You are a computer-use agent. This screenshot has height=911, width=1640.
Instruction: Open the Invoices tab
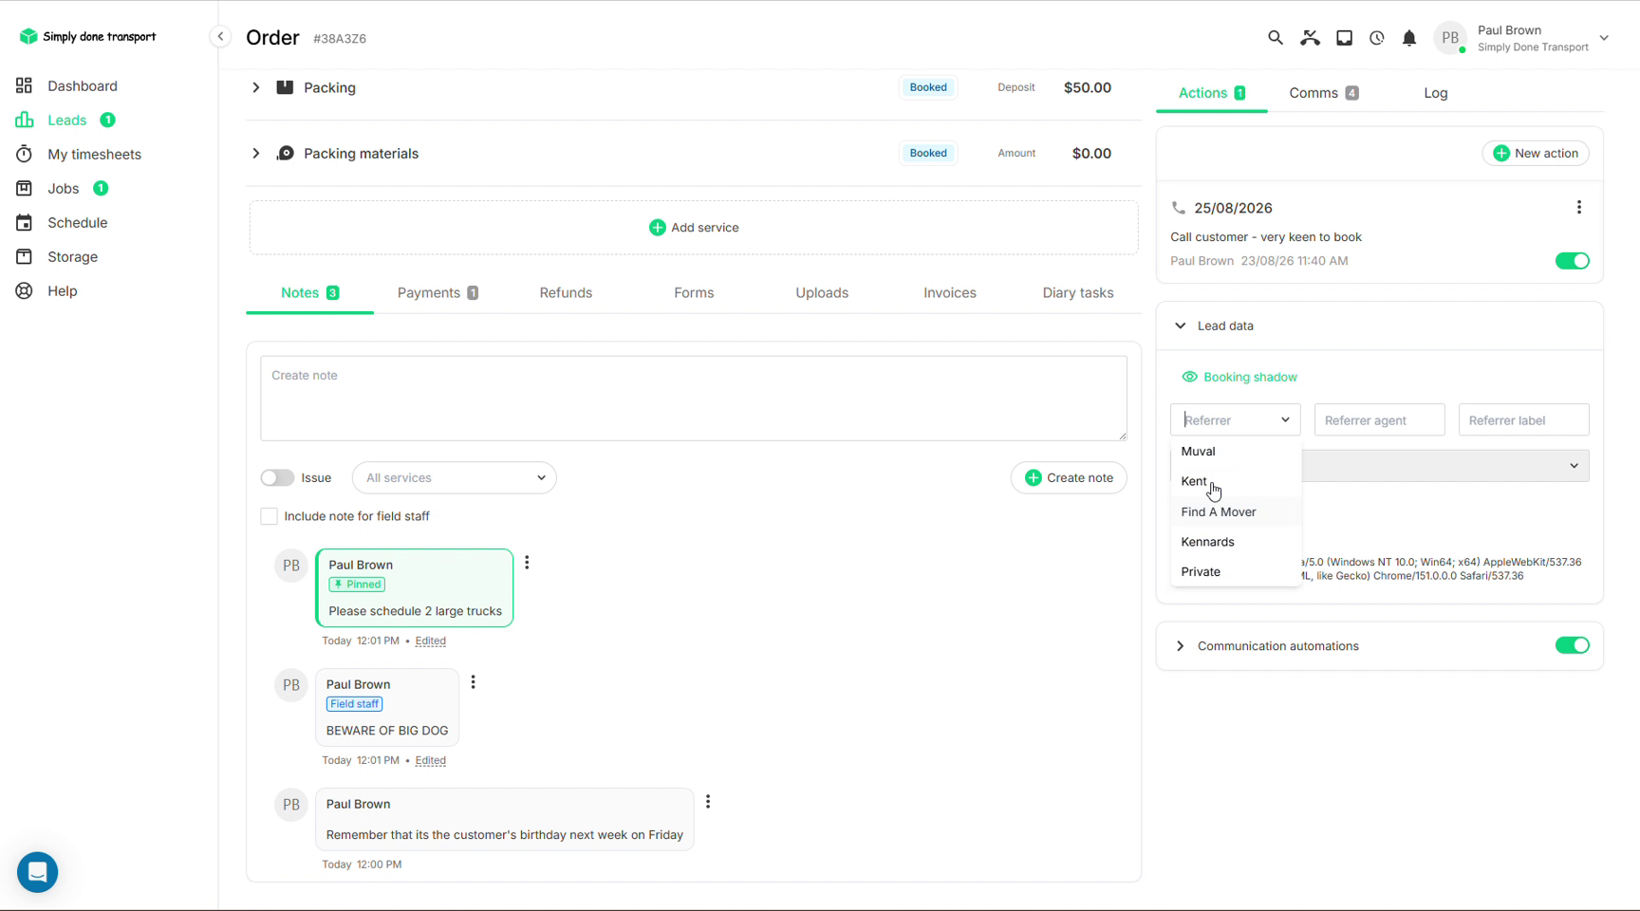point(949,292)
